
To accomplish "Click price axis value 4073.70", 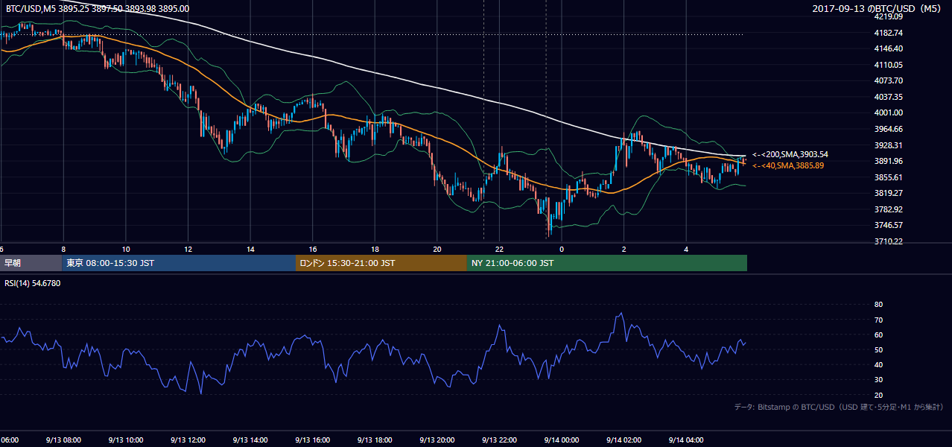I will tap(889, 80).
